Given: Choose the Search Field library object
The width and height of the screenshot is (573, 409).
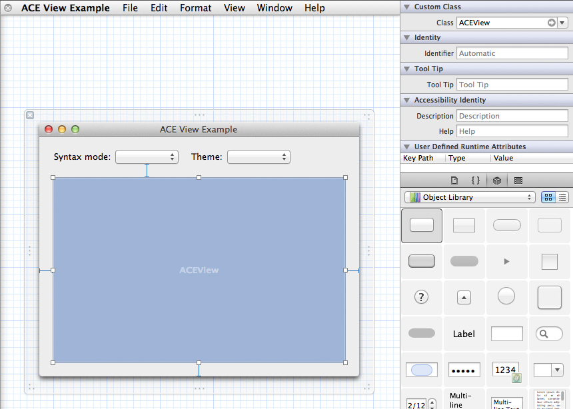Looking at the screenshot, I should [x=549, y=334].
